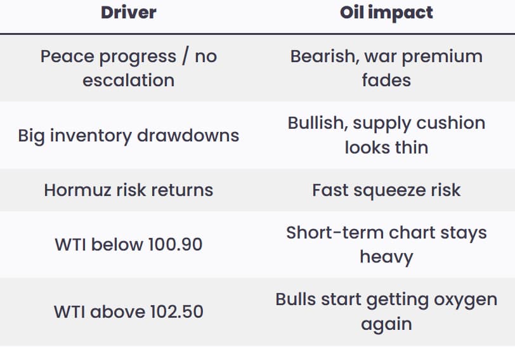
Task: Click the word fades in first row
Action: tap(386, 81)
